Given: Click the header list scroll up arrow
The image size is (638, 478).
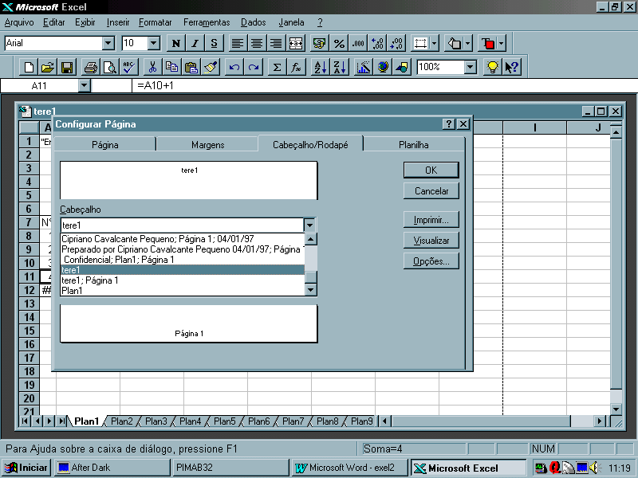Looking at the screenshot, I should [x=311, y=239].
